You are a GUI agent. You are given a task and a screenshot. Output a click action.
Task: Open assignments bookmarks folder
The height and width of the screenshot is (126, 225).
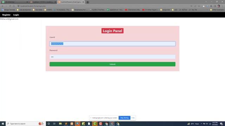pyautogui.click(x=165, y=10)
